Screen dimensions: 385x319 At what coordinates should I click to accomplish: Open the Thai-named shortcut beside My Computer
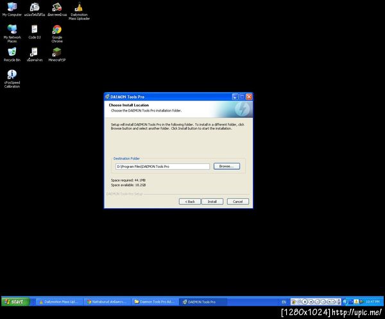click(35, 10)
